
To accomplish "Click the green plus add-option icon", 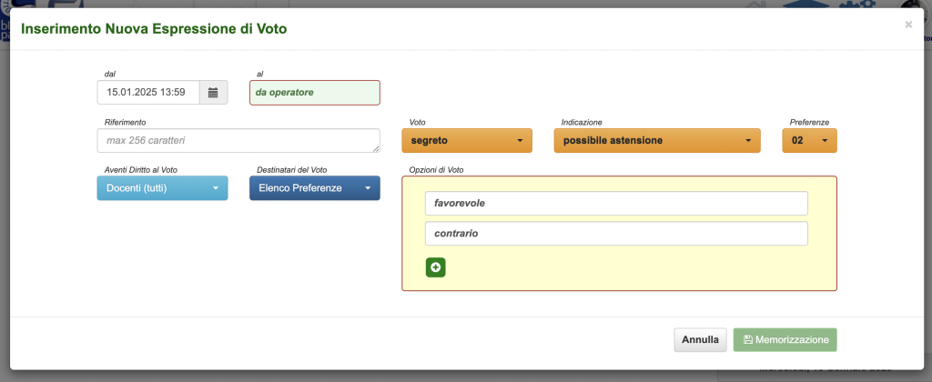I will [435, 267].
